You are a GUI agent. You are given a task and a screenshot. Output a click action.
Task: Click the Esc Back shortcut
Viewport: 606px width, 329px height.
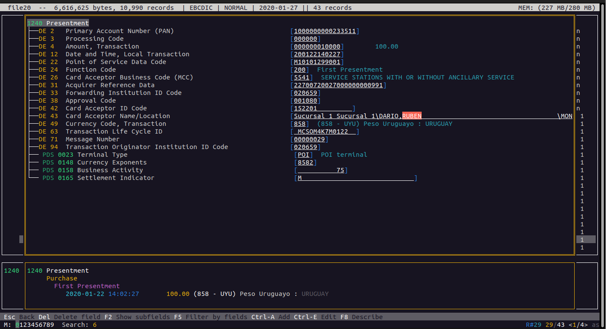[19, 317]
